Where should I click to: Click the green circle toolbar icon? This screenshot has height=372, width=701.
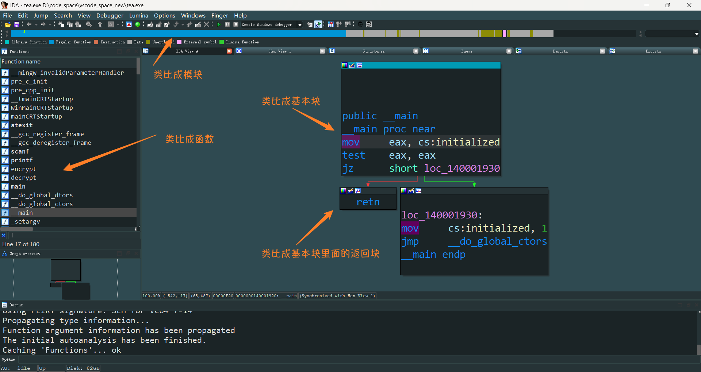click(138, 24)
